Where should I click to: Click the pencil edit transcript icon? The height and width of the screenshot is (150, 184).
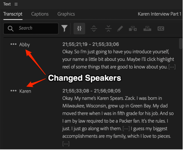tap(120, 28)
